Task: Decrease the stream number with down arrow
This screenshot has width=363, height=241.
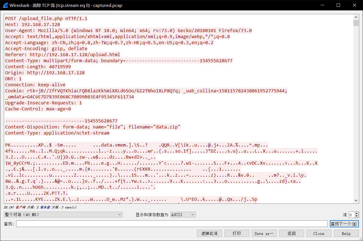Action: coord(357,216)
